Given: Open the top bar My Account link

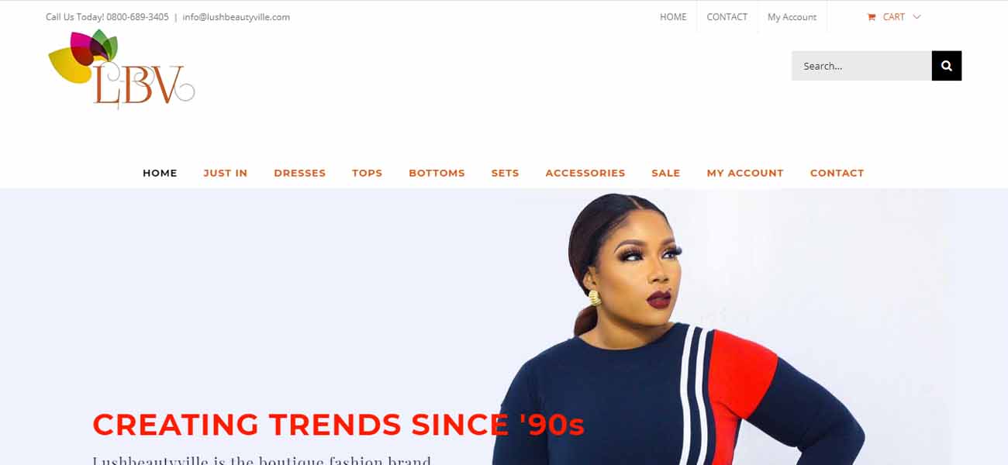Looking at the screenshot, I should coord(792,17).
